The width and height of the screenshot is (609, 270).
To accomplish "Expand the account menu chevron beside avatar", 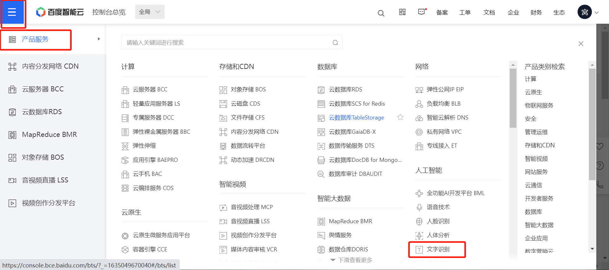I will (x=596, y=13).
